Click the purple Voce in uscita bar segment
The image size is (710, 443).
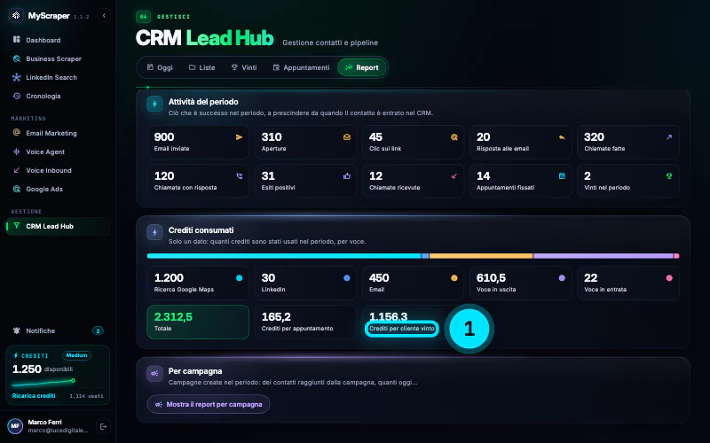pos(603,256)
